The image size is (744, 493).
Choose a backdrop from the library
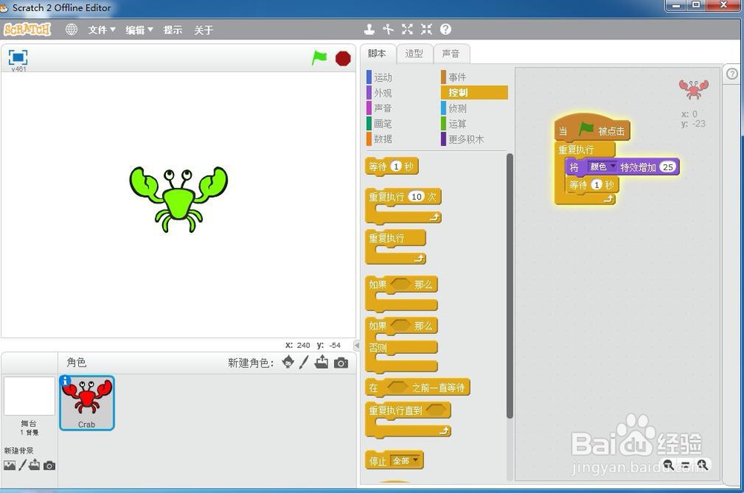(10, 465)
